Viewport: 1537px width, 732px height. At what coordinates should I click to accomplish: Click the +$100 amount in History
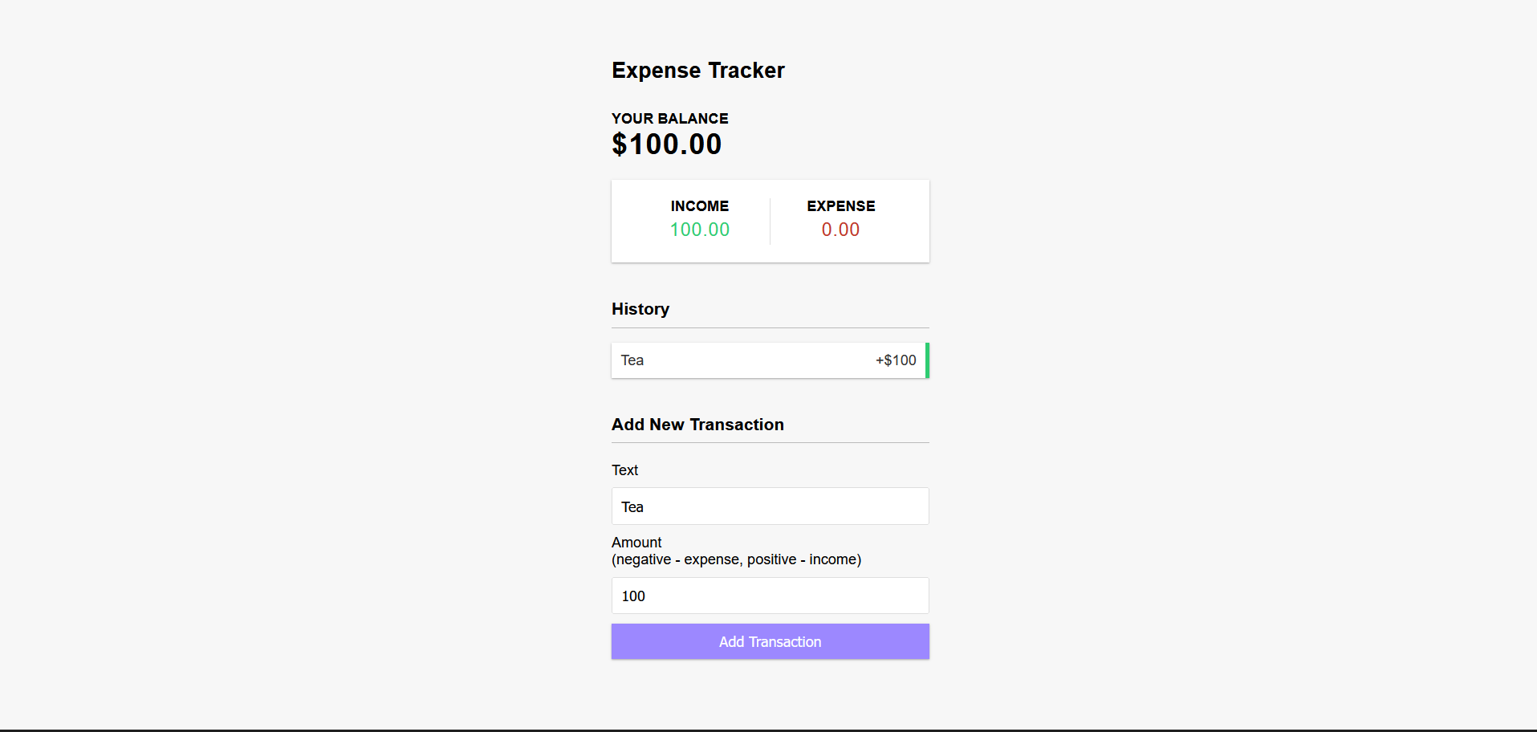896,360
